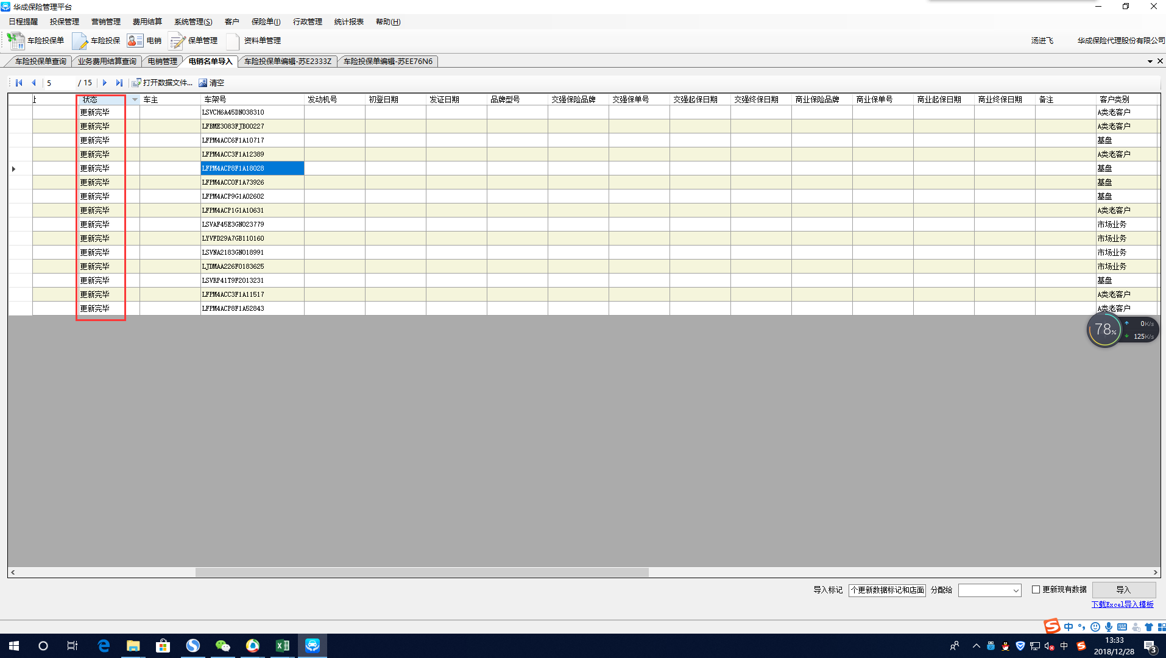
Task: Open 行政管理 menu
Action: click(308, 22)
